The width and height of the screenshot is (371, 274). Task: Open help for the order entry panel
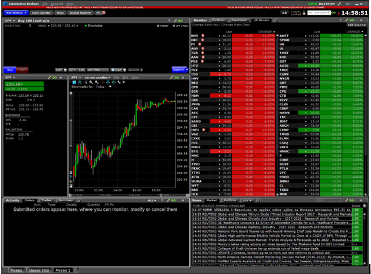tap(169, 21)
